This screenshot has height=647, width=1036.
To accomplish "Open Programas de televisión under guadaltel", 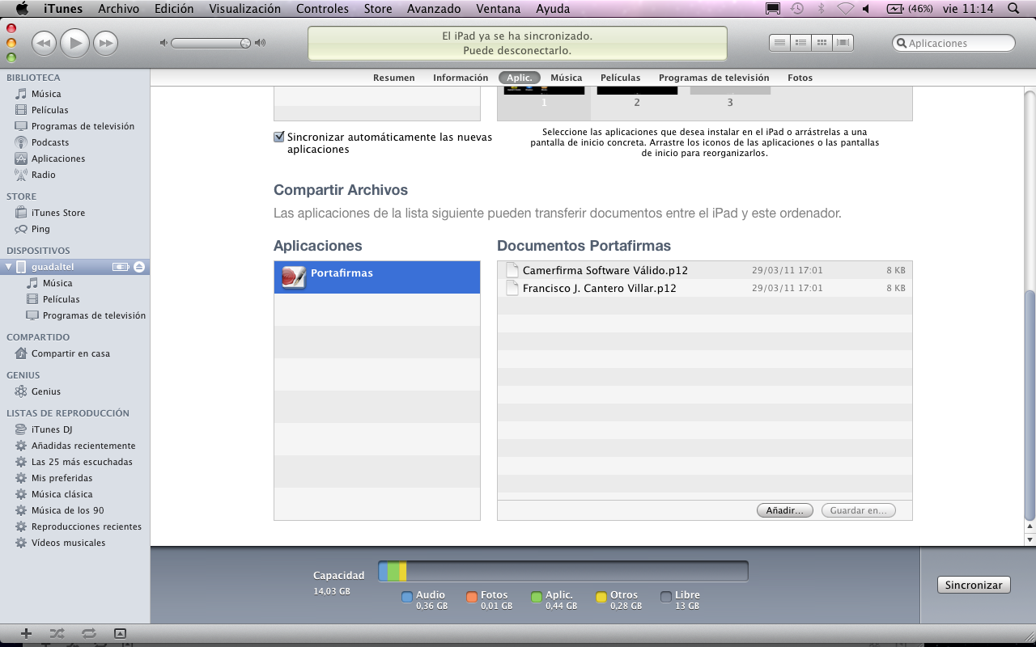I will pyautogui.click(x=94, y=315).
